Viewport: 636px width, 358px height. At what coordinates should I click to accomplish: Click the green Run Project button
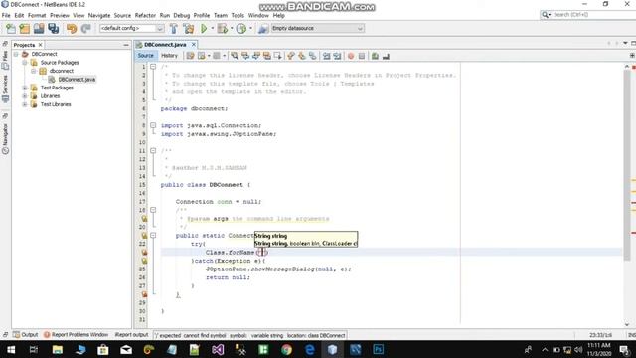204,28
